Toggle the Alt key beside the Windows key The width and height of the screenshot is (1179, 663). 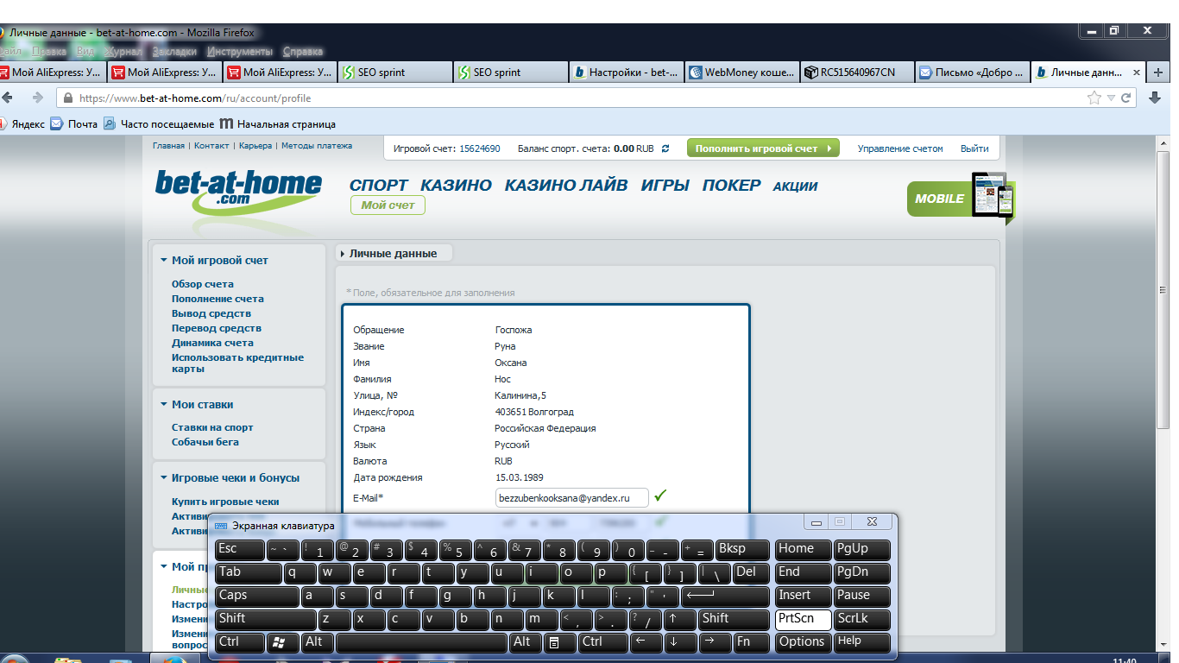click(x=317, y=641)
